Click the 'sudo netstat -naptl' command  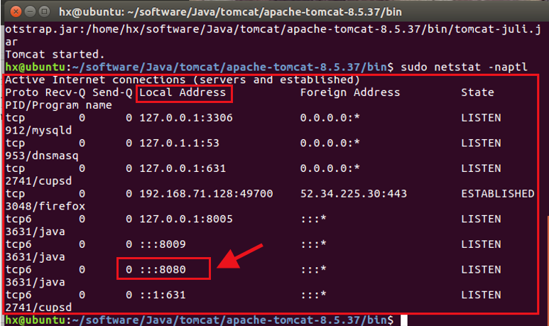click(x=464, y=67)
